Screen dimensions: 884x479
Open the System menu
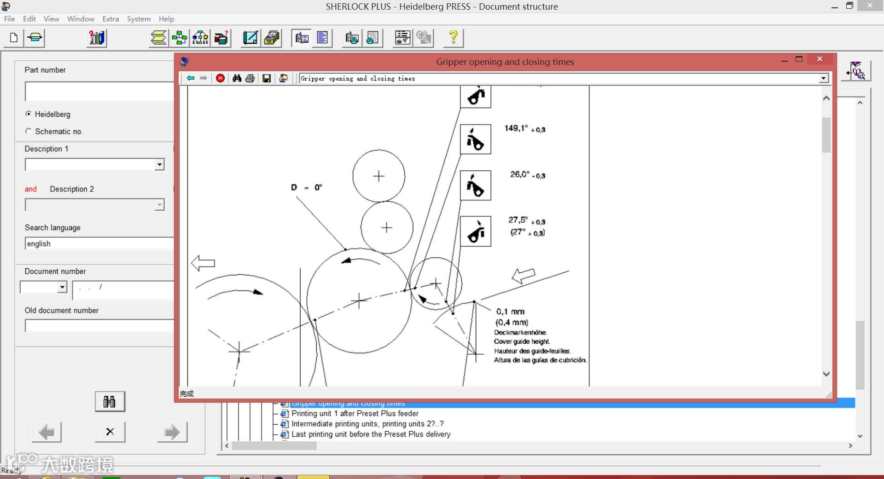pyautogui.click(x=139, y=19)
